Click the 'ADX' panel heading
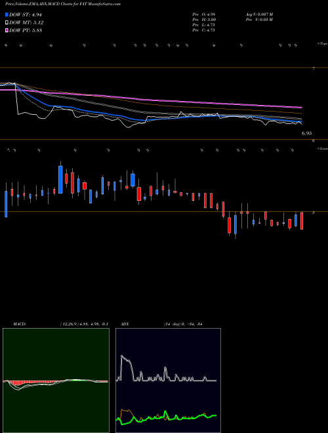 click(x=125, y=324)
